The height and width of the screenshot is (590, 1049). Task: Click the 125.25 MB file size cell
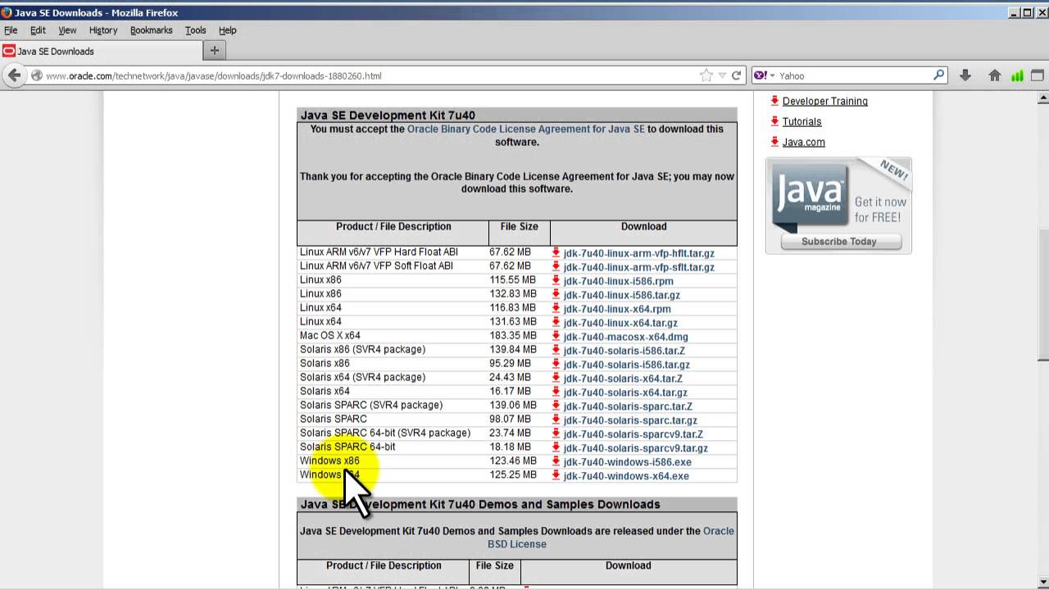point(512,474)
